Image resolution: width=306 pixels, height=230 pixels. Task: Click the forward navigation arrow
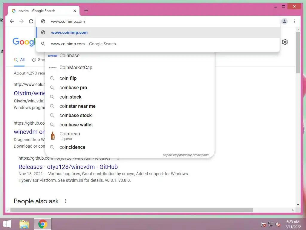tap(22, 21)
